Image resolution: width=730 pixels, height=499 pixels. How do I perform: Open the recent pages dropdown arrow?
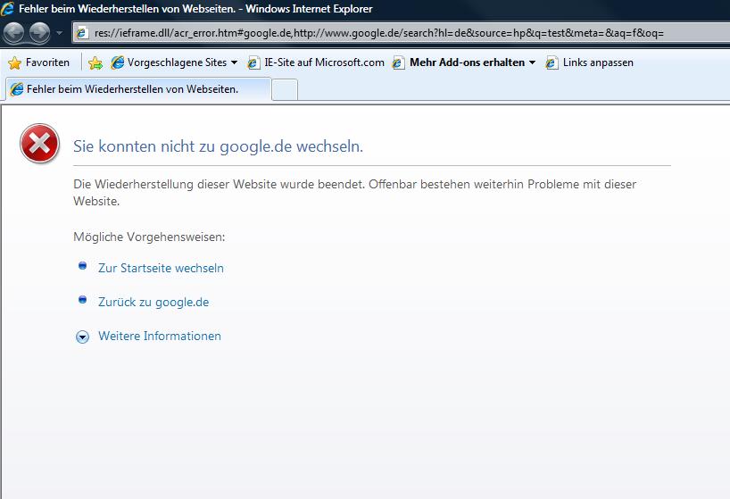tap(59, 33)
